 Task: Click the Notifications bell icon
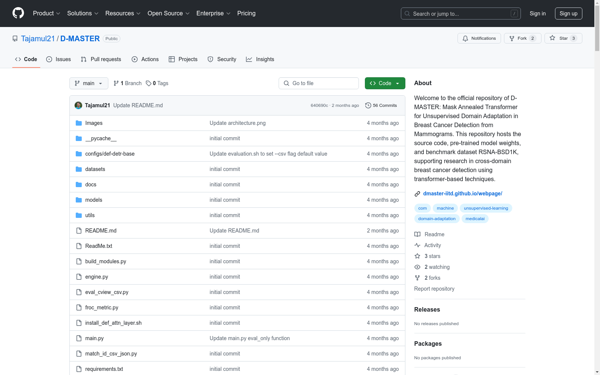(465, 38)
